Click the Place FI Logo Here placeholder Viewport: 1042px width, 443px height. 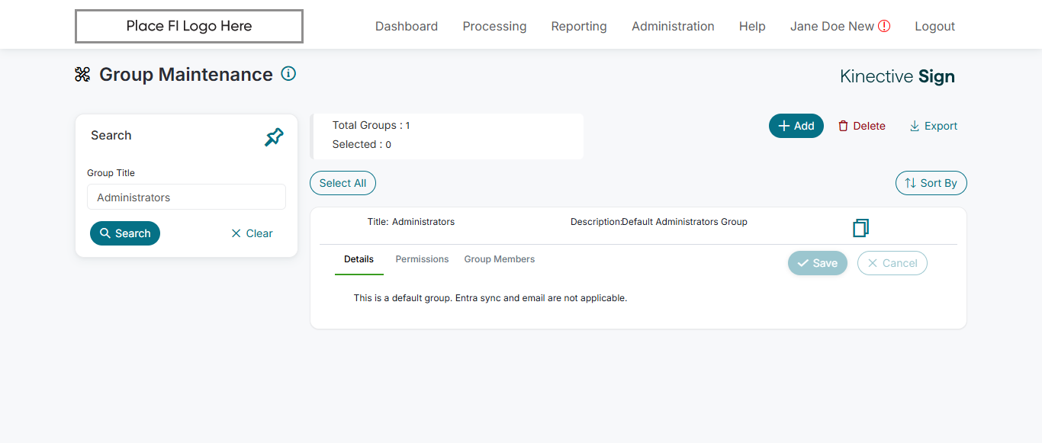pyautogui.click(x=189, y=26)
